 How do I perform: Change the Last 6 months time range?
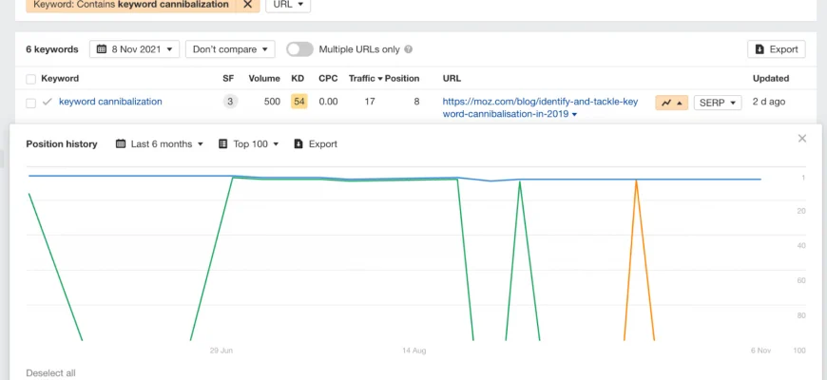click(160, 144)
